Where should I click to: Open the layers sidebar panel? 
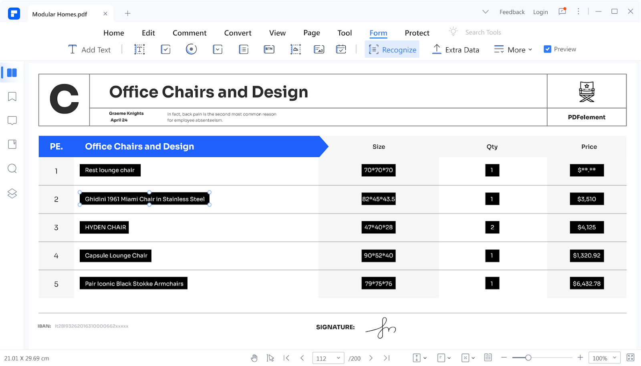click(12, 193)
